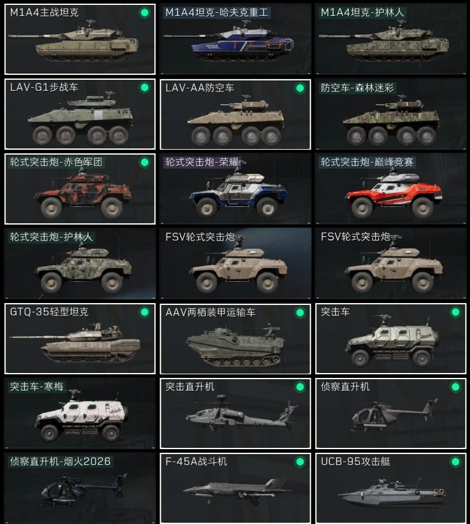Image resolution: width=470 pixels, height=524 pixels.
Task: Select the 轮式突击炮-巅峰竞赛 red skin
Action: pyautogui.click(x=391, y=189)
